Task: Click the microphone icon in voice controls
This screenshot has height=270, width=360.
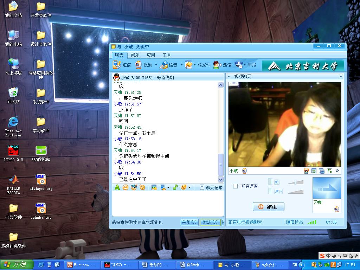Action: (277, 191)
